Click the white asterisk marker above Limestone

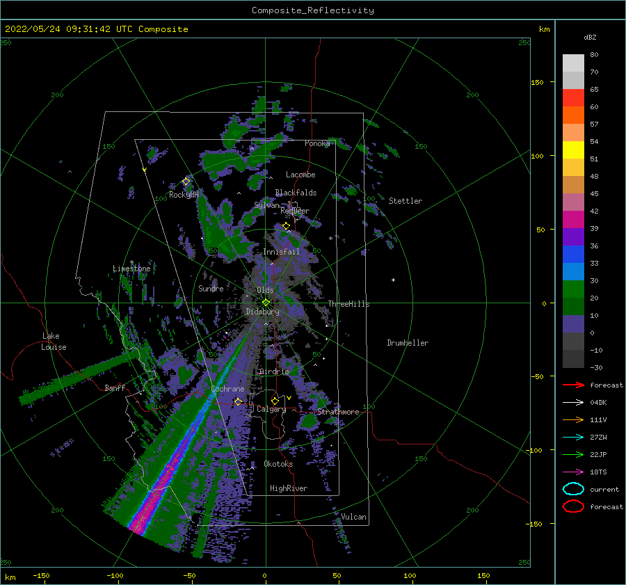click(x=131, y=262)
